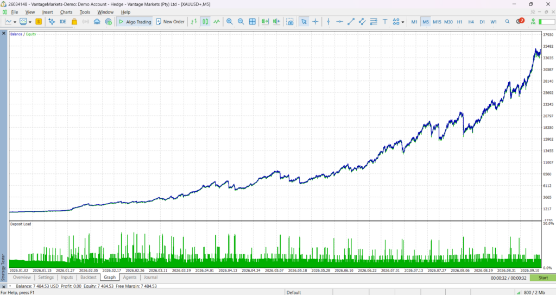The height and width of the screenshot is (295, 556).
Task: Toggle chart shift icon
Action: click(x=276, y=22)
